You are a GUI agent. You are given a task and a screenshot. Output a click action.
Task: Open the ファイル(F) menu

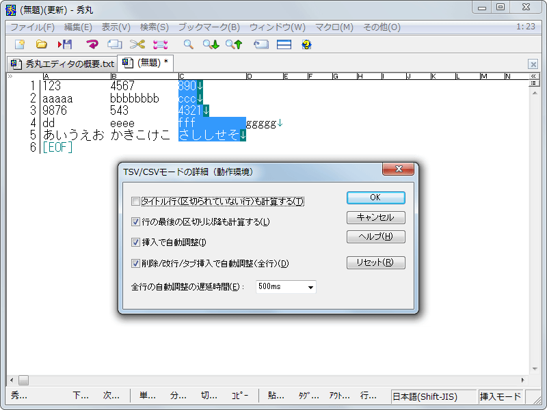[32, 27]
